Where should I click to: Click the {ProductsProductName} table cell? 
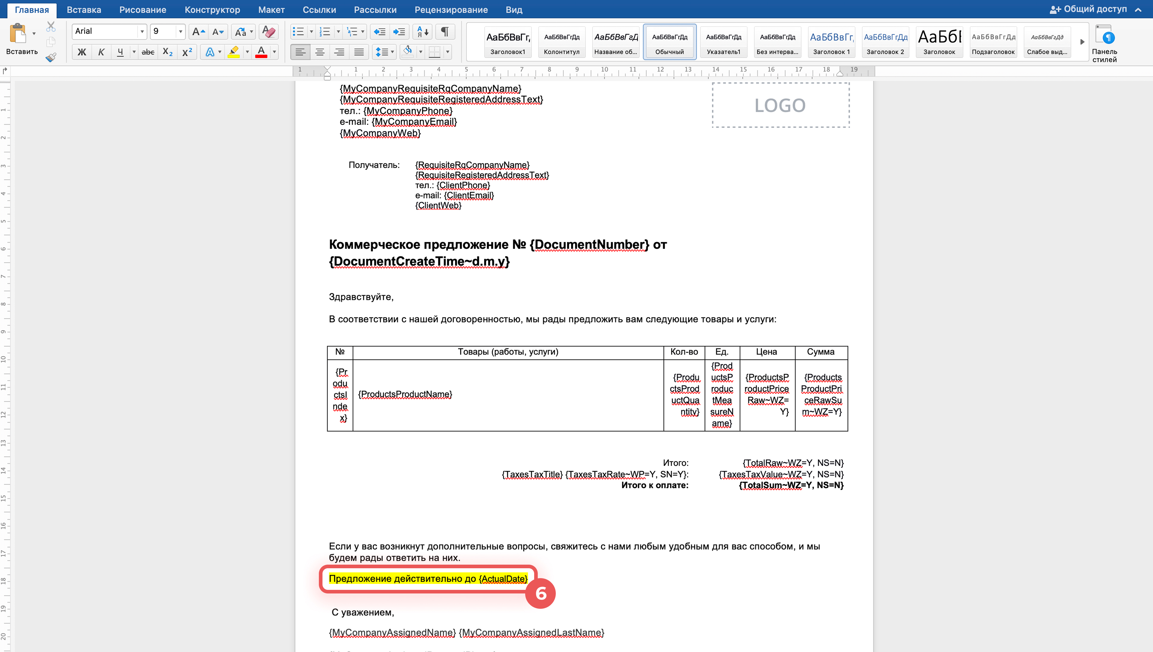(508, 394)
